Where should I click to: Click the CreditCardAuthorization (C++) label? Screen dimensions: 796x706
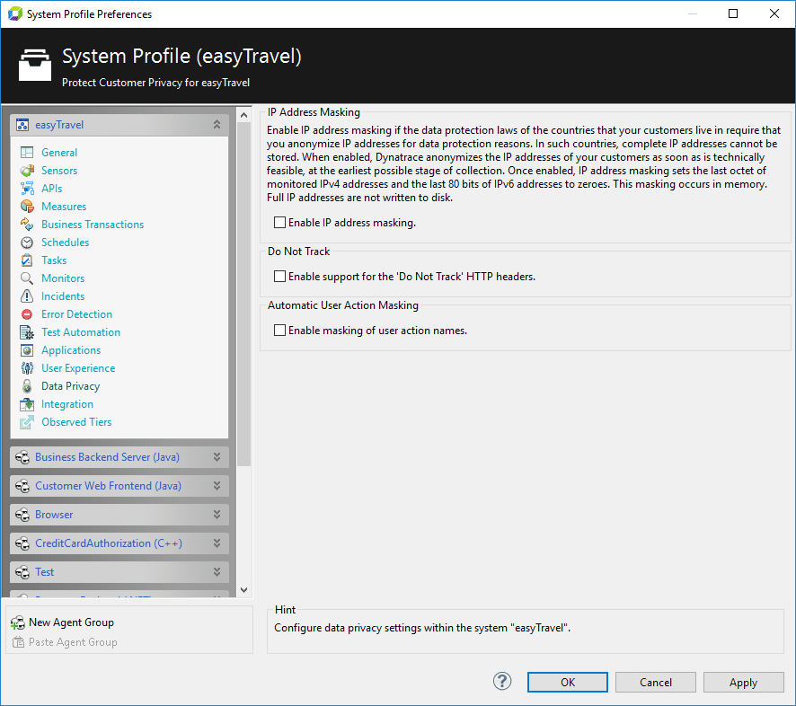click(109, 543)
